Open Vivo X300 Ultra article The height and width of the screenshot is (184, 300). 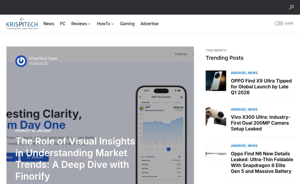click(x=260, y=123)
